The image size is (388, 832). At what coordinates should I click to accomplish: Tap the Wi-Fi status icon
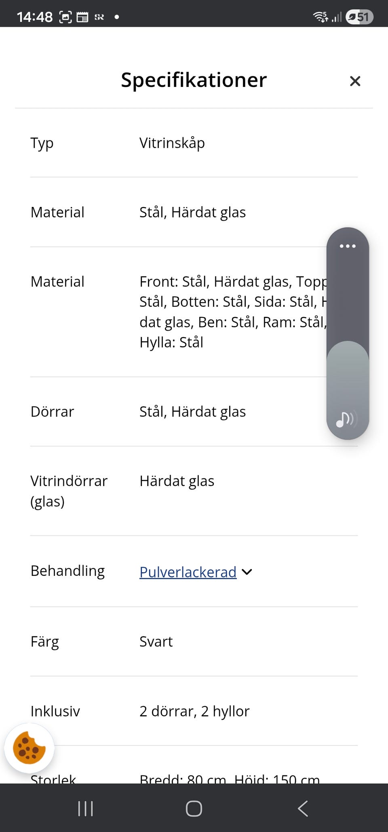pyautogui.click(x=320, y=17)
